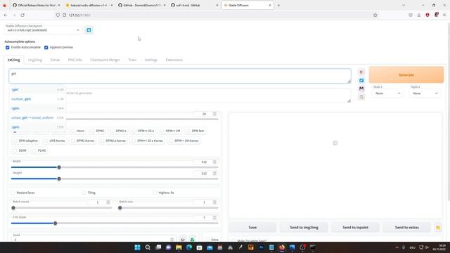Click the green recycle reuse seed icon
This screenshot has height=253, width=450.
pyautogui.click(x=192, y=239)
